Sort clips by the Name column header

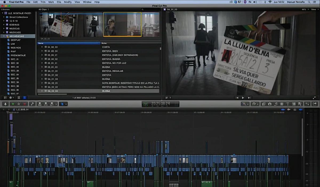[69, 43]
